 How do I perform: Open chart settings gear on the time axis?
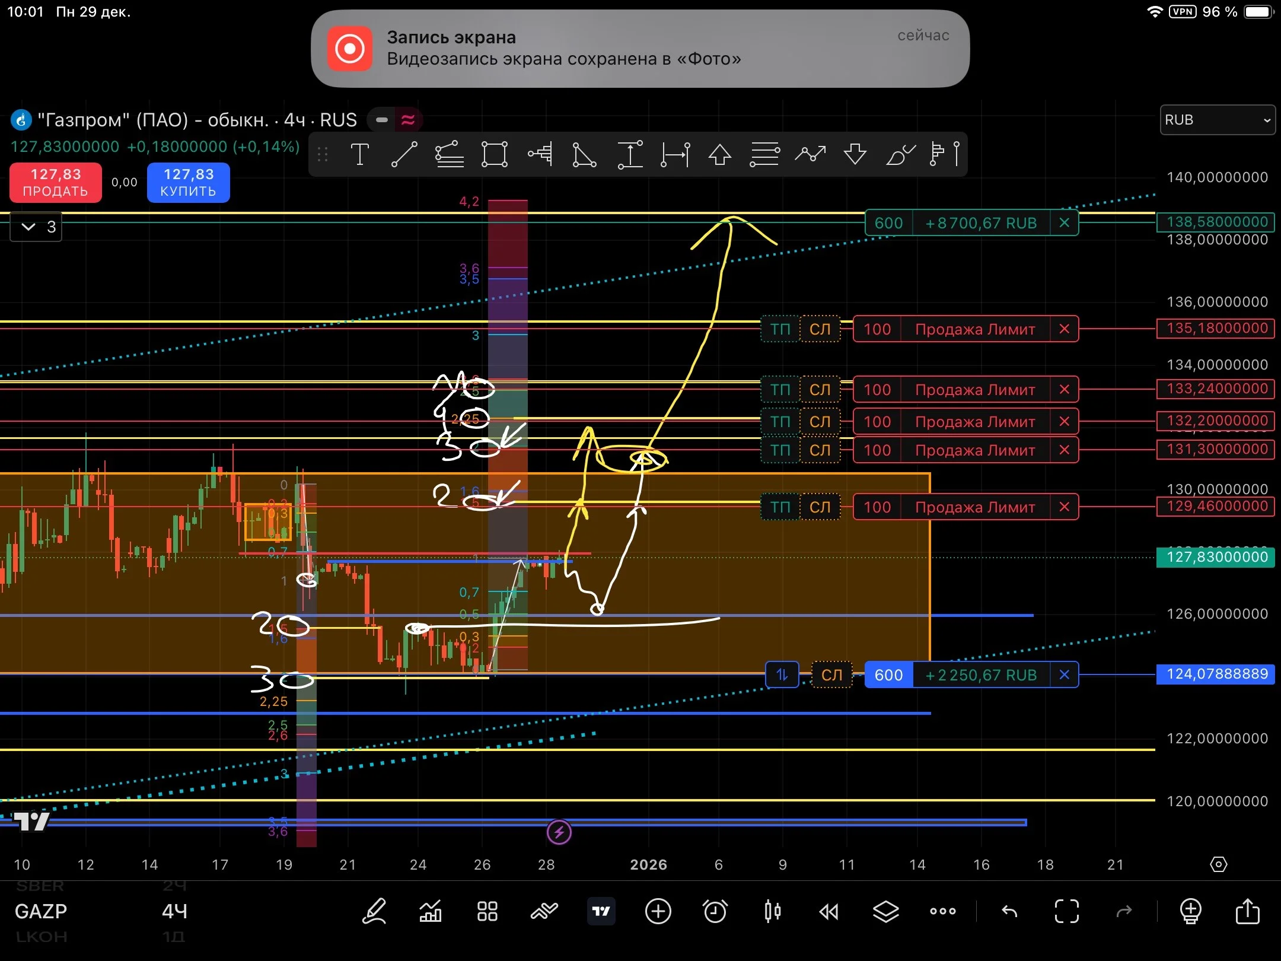pyautogui.click(x=1218, y=864)
